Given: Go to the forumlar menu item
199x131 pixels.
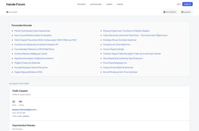Looking at the screenshot, I should (81, 4).
